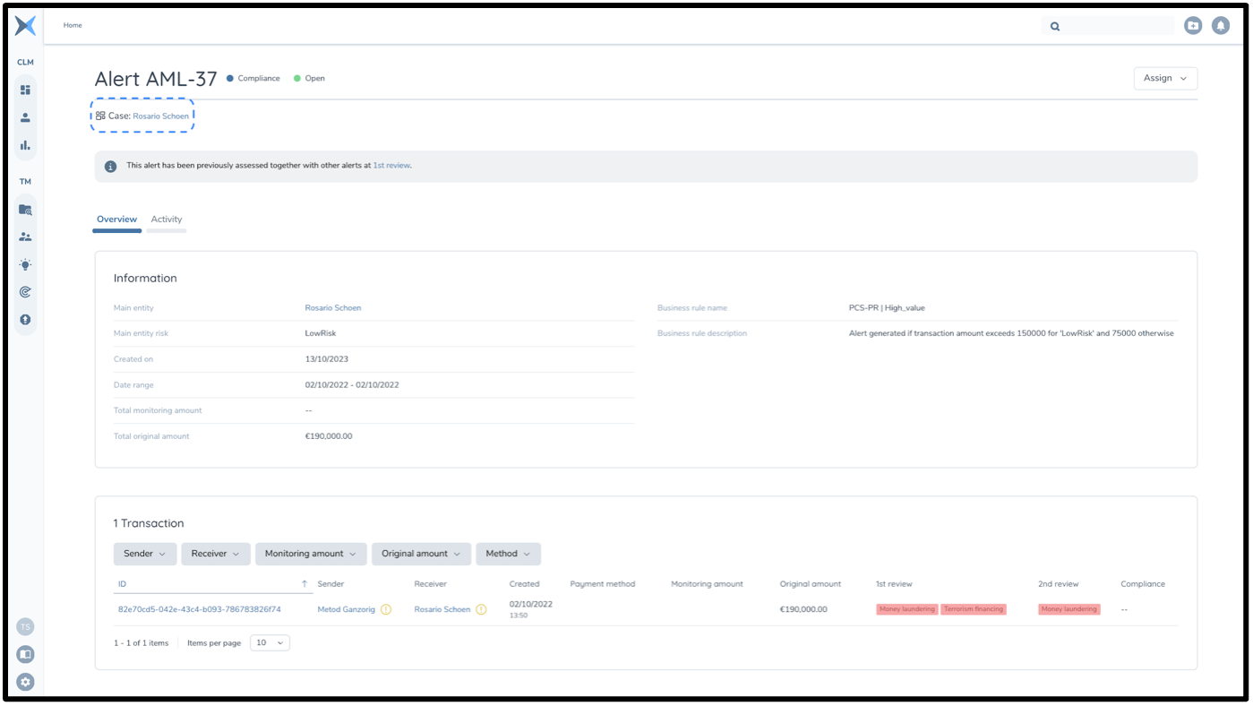Expand the Assign dropdown

(1164, 79)
